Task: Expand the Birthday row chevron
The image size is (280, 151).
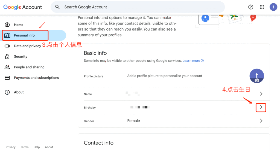Action: pos(261,107)
